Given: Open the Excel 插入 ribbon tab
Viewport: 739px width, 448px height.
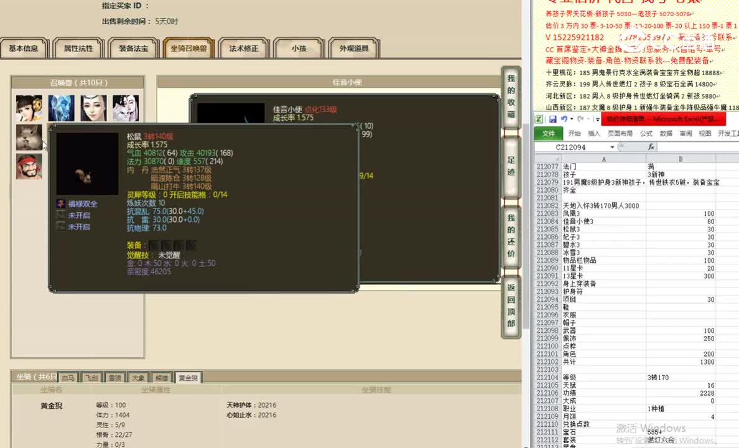Looking at the screenshot, I should click(594, 133).
